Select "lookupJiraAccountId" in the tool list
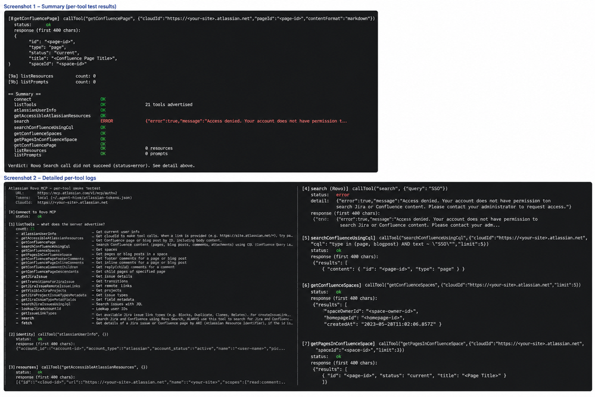This screenshot has width=595, height=397. click(41, 309)
